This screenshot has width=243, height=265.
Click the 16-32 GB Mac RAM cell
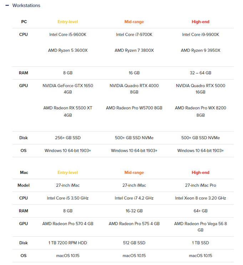pos(134,211)
